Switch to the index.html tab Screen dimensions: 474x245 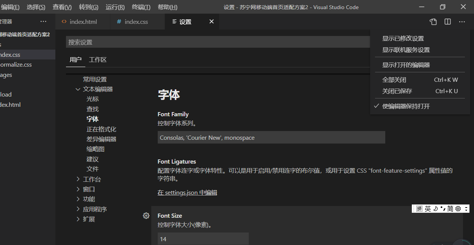click(83, 22)
